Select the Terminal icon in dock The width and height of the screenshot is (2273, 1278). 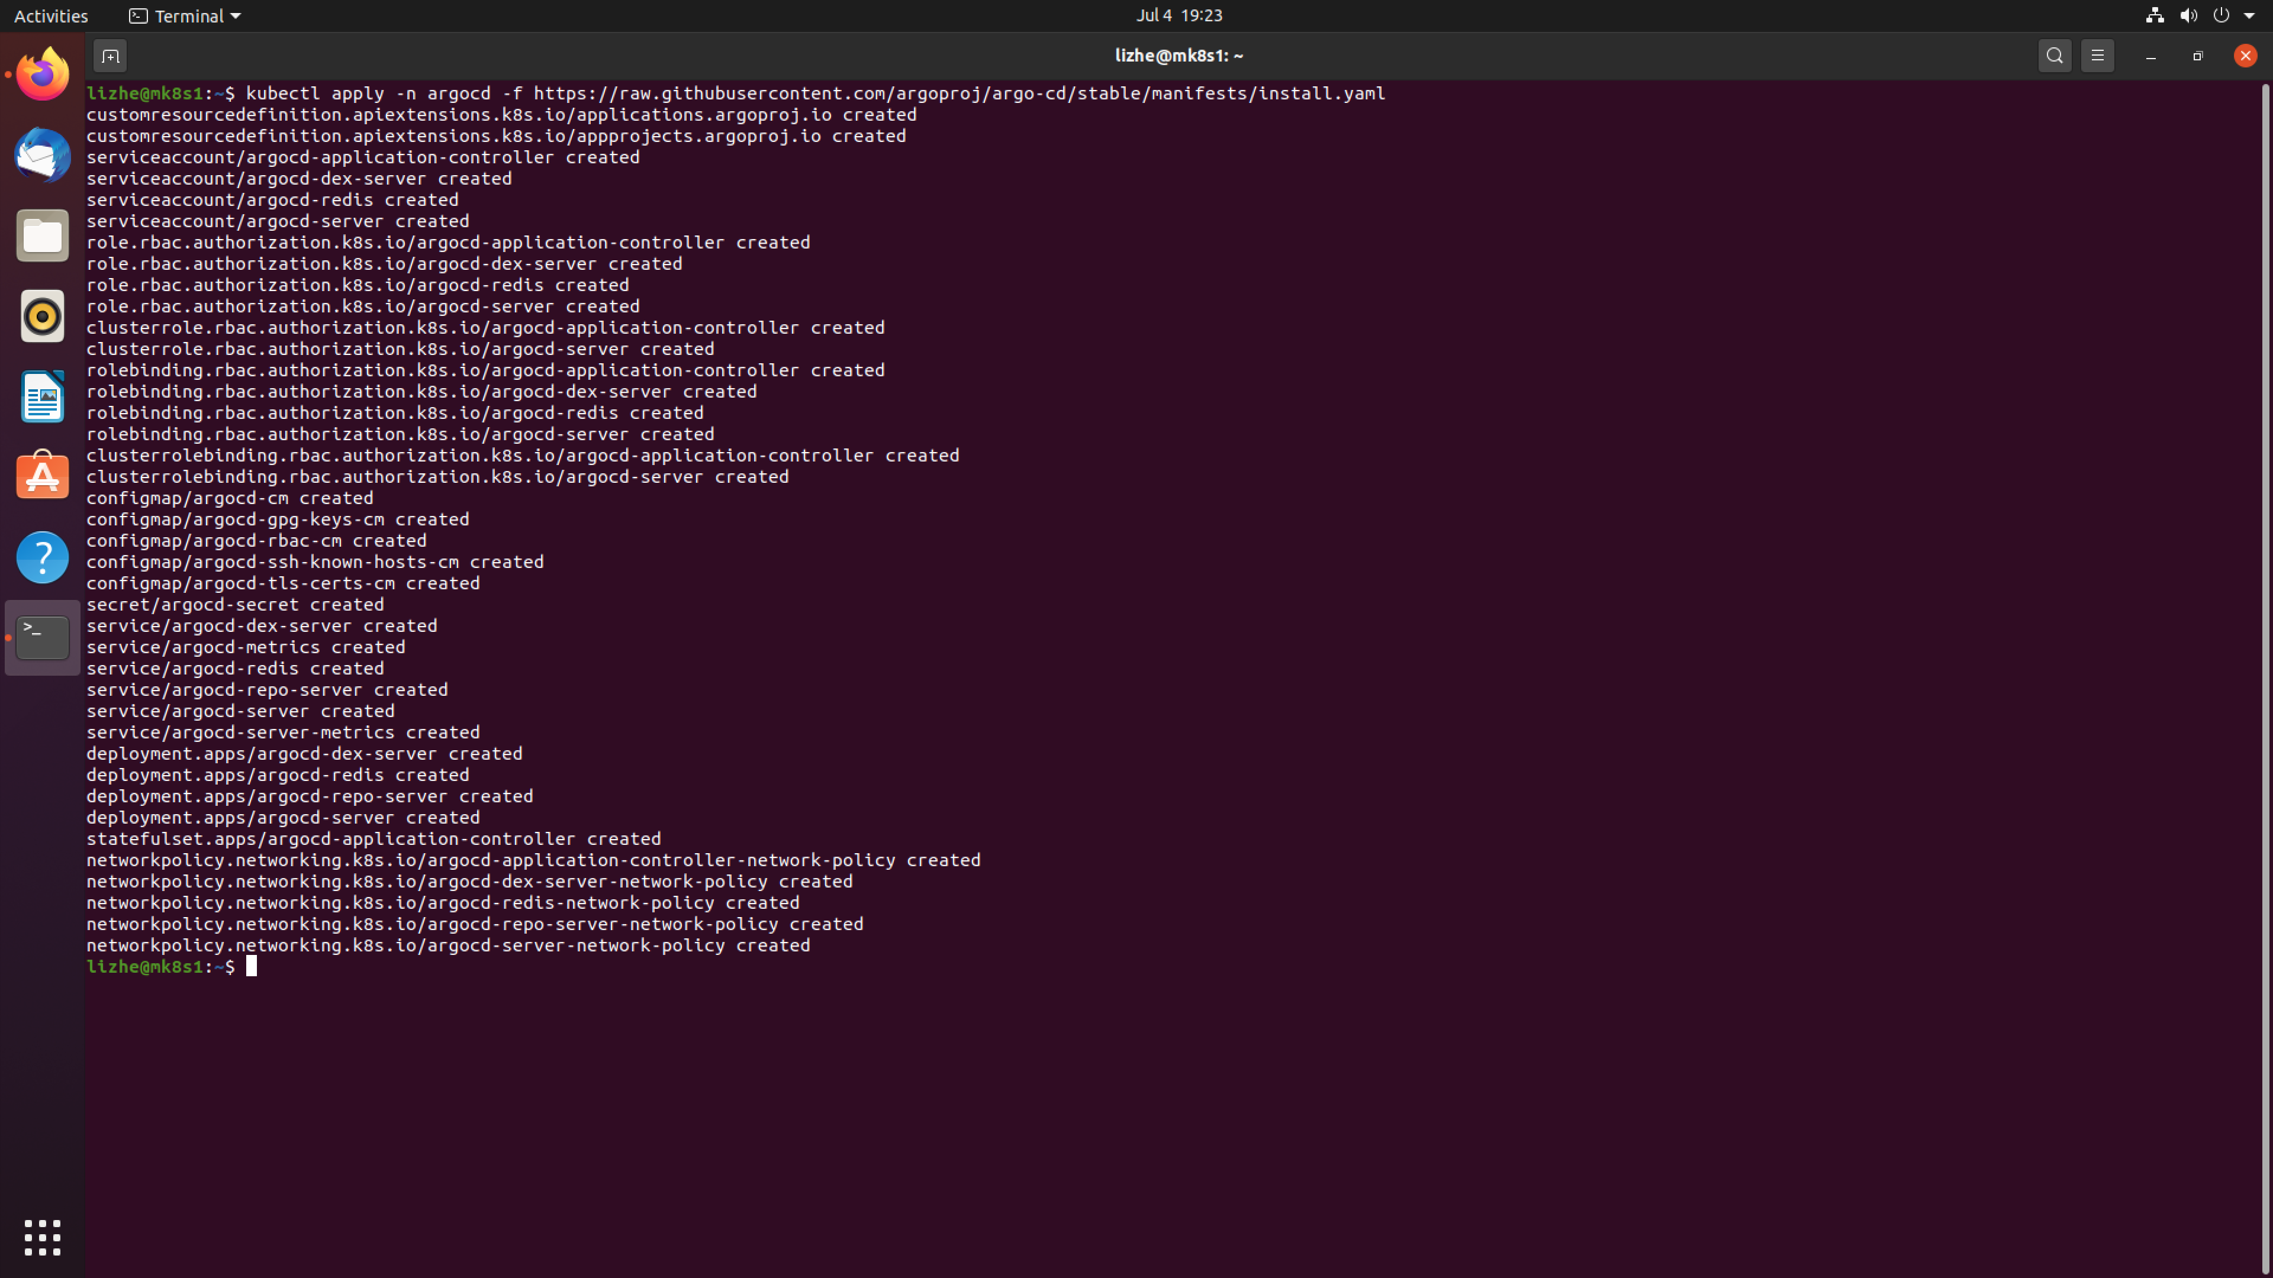[x=43, y=637]
